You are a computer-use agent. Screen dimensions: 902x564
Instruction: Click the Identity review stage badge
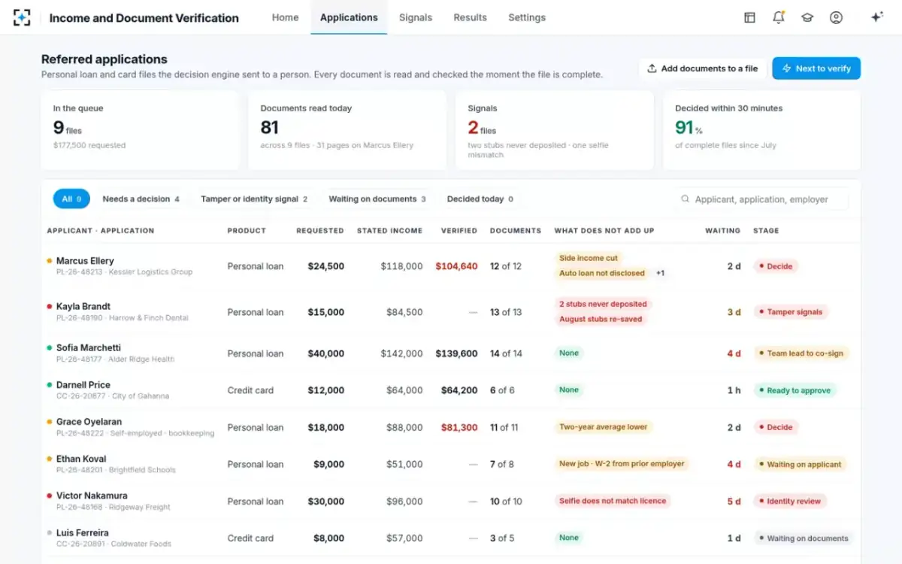pyautogui.click(x=790, y=501)
